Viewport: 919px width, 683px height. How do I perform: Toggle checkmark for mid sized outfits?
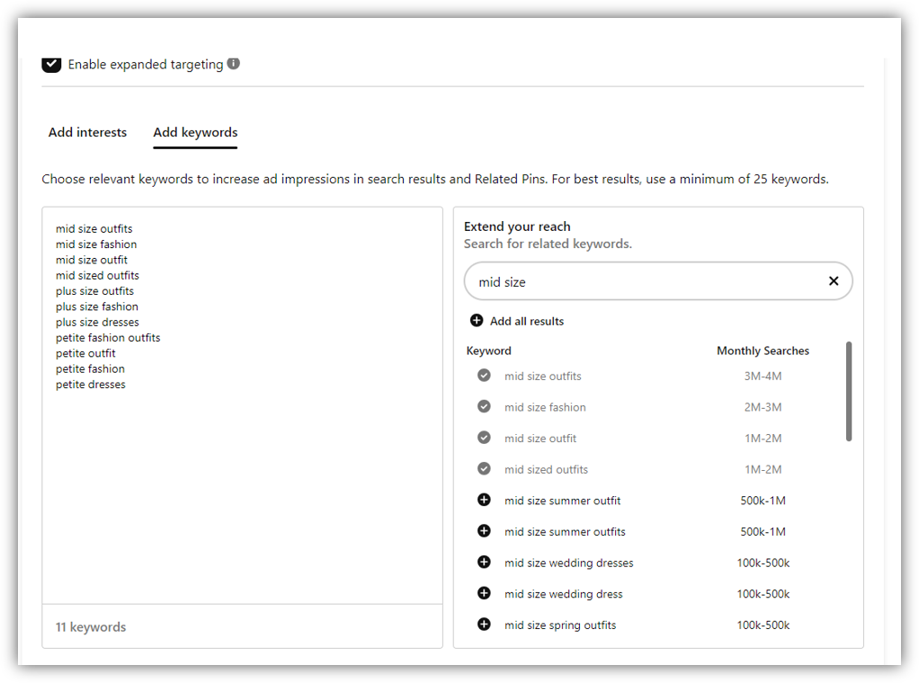point(484,469)
